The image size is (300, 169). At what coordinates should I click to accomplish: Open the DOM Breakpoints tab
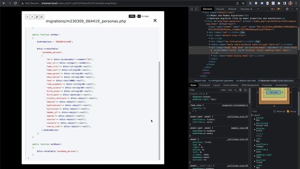[250, 85]
